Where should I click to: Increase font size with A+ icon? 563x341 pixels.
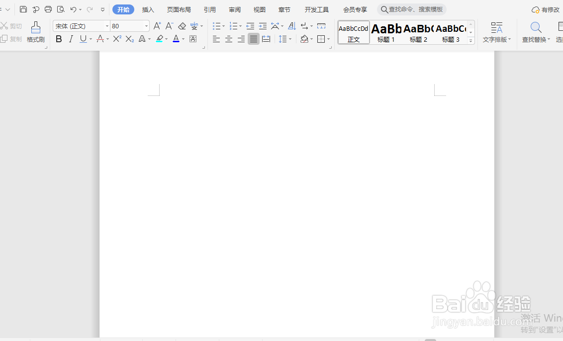point(157,26)
